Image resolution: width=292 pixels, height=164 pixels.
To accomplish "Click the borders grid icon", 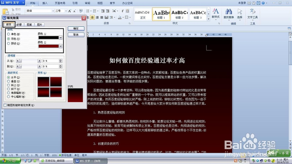I will [x=127, y=17].
